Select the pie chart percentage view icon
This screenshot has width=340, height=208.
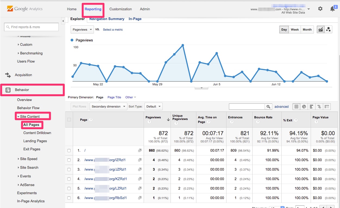[304, 106]
